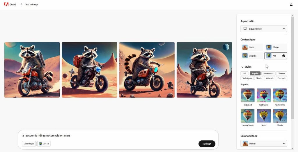Viewport: 298px width, 152px height.
Task: Click the raccoon prompt text field
Action: click(x=118, y=135)
